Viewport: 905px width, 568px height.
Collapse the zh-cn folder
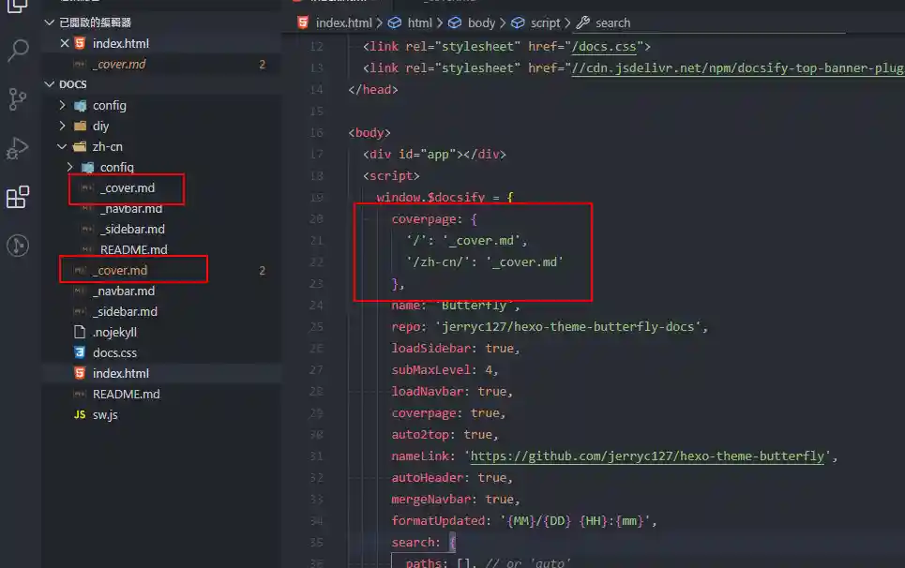click(62, 146)
